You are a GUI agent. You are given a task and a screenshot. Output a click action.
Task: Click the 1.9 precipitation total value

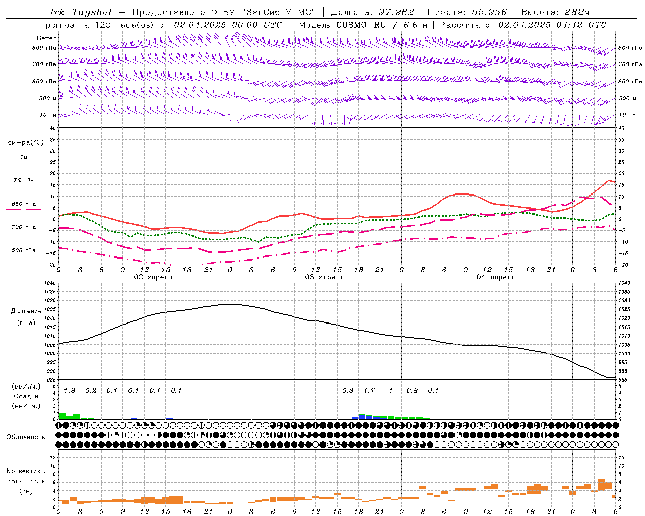pos(70,390)
